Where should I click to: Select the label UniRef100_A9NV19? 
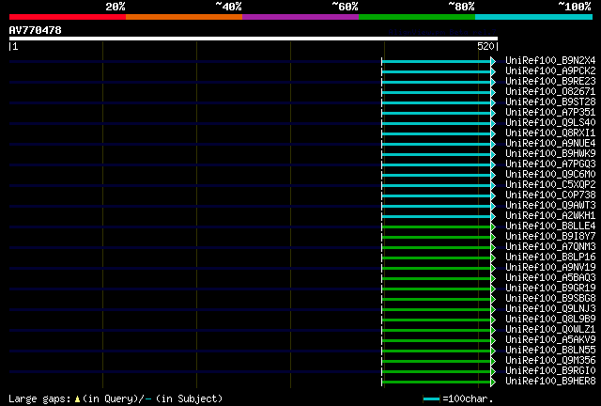point(550,268)
